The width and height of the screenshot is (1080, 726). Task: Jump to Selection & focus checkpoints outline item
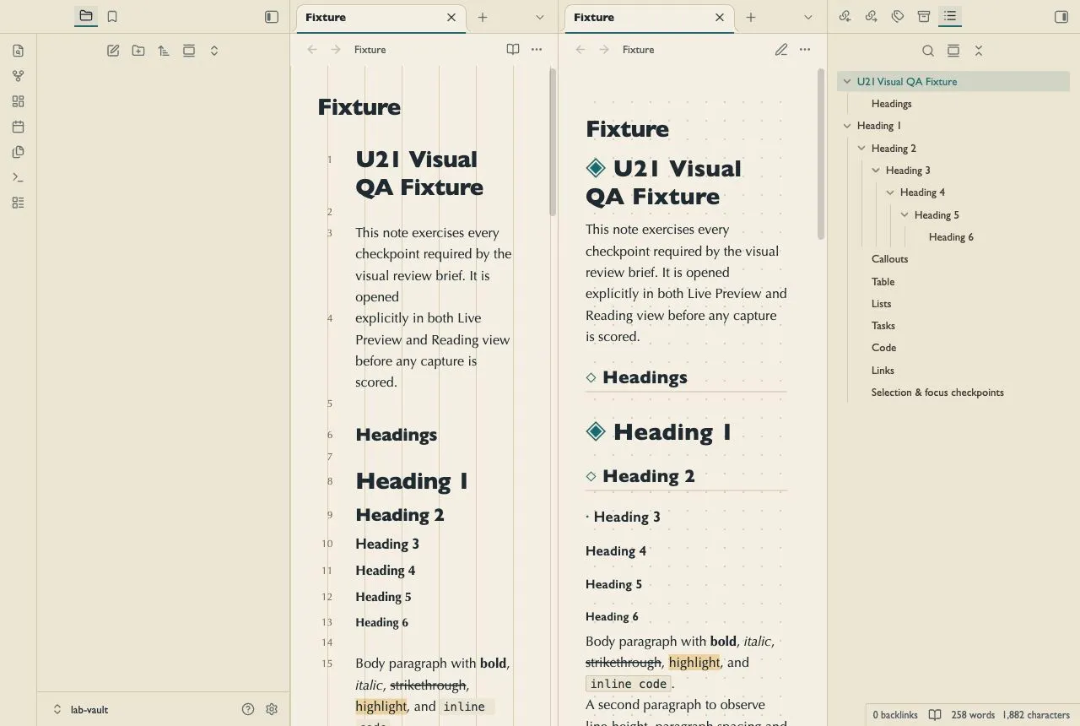pos(937,393)
